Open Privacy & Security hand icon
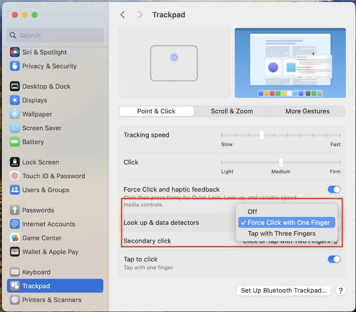 coord(15,66)
